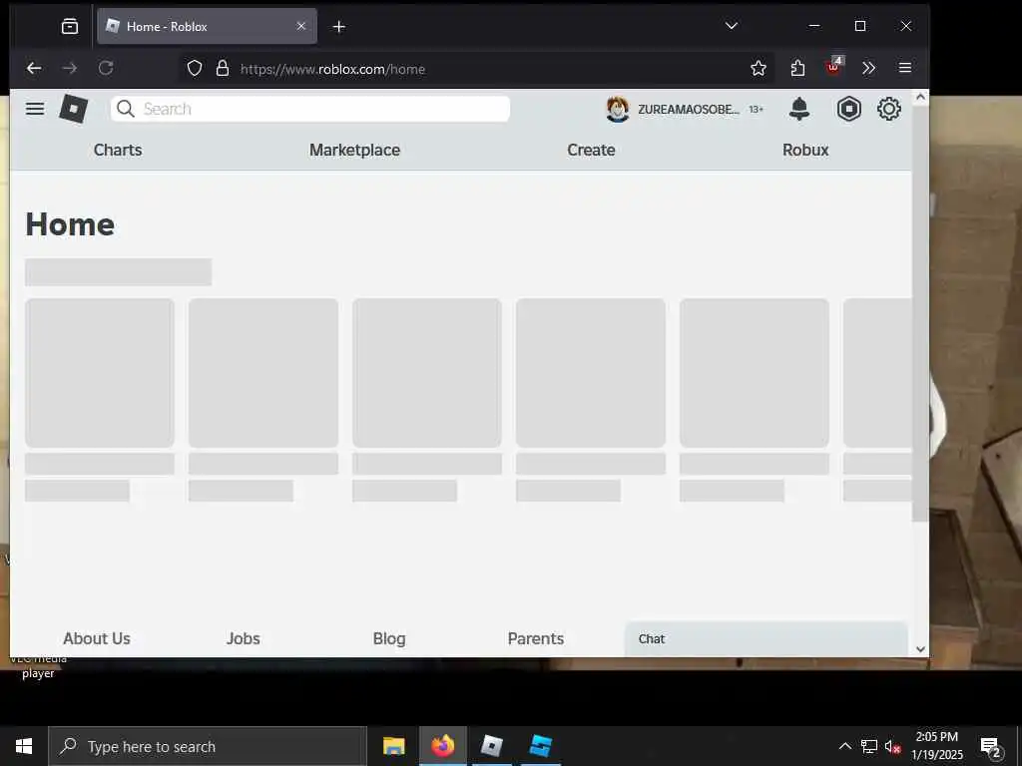1022x766 pixels.
Task: Click the search magnifier icon in Roblox
Action: click(x=126, y=109)
